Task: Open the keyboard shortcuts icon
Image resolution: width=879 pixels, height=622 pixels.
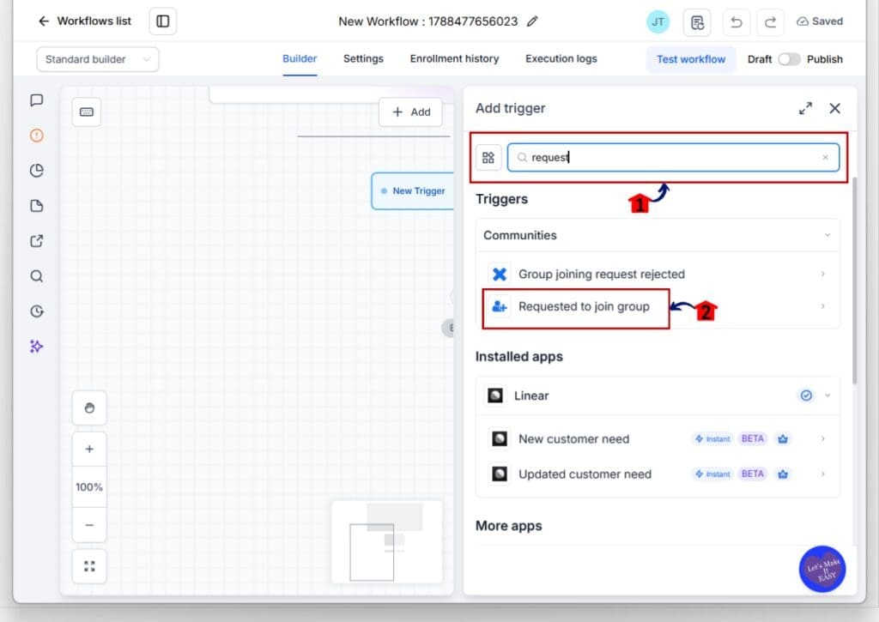Action: pyautogui.click(x=87, y=112)
